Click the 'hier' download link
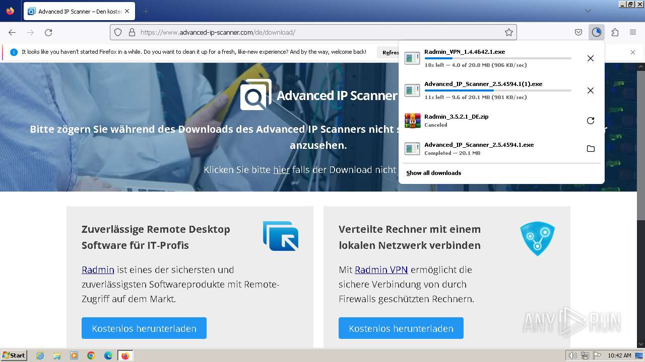 (281, 170)
